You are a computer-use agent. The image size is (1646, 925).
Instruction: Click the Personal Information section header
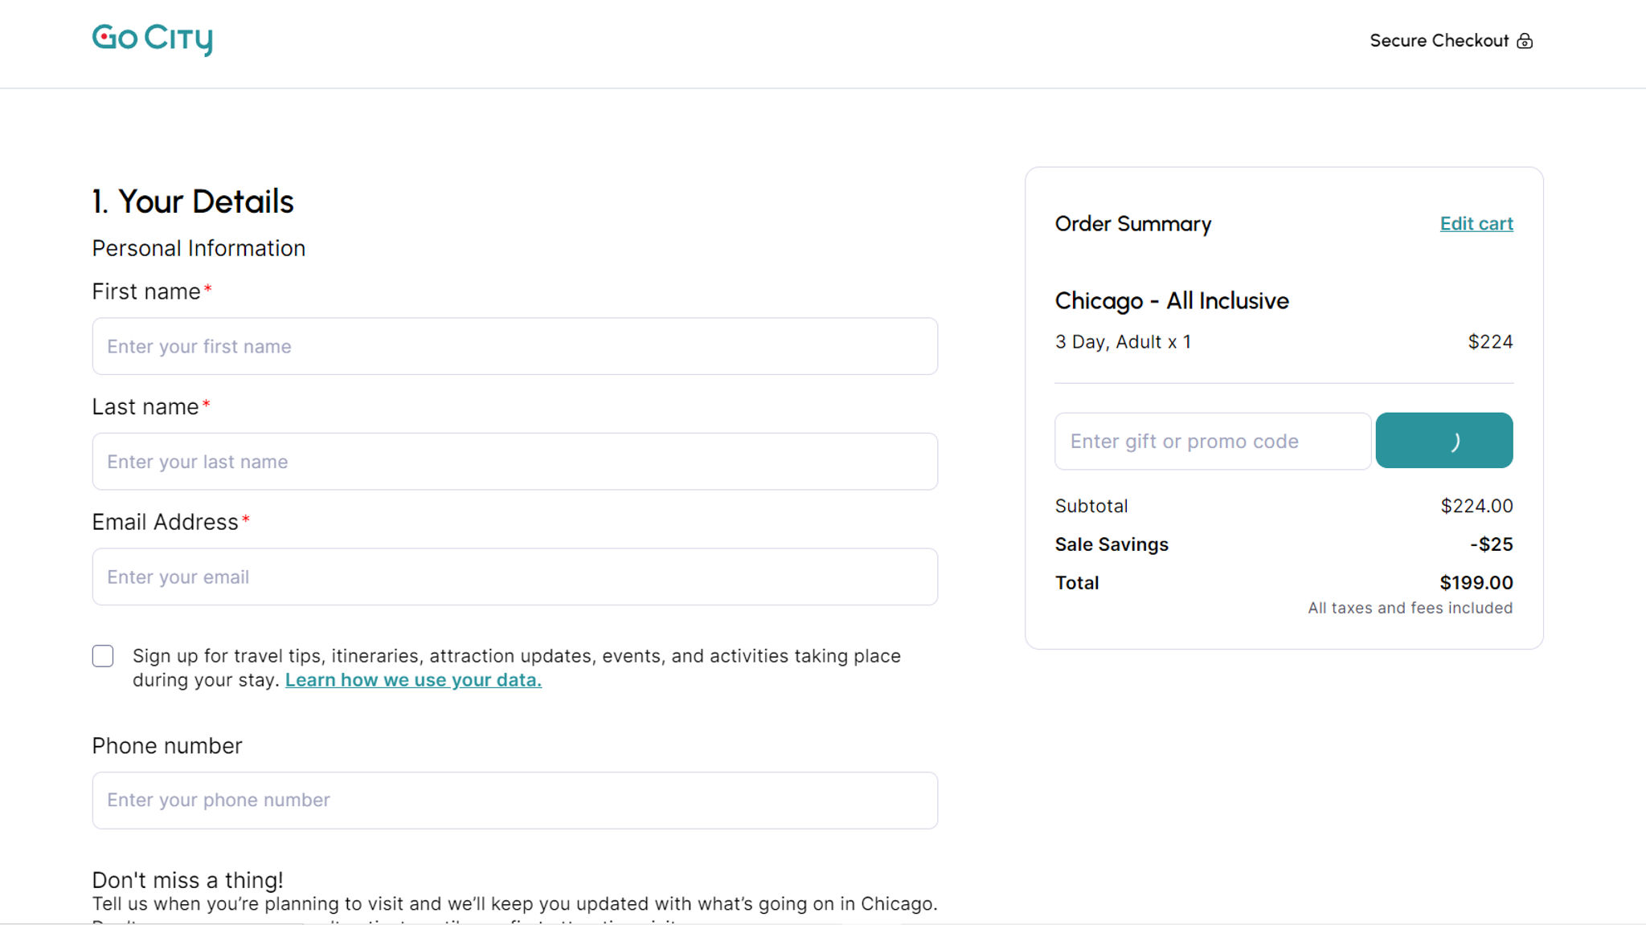pos(198,247)
